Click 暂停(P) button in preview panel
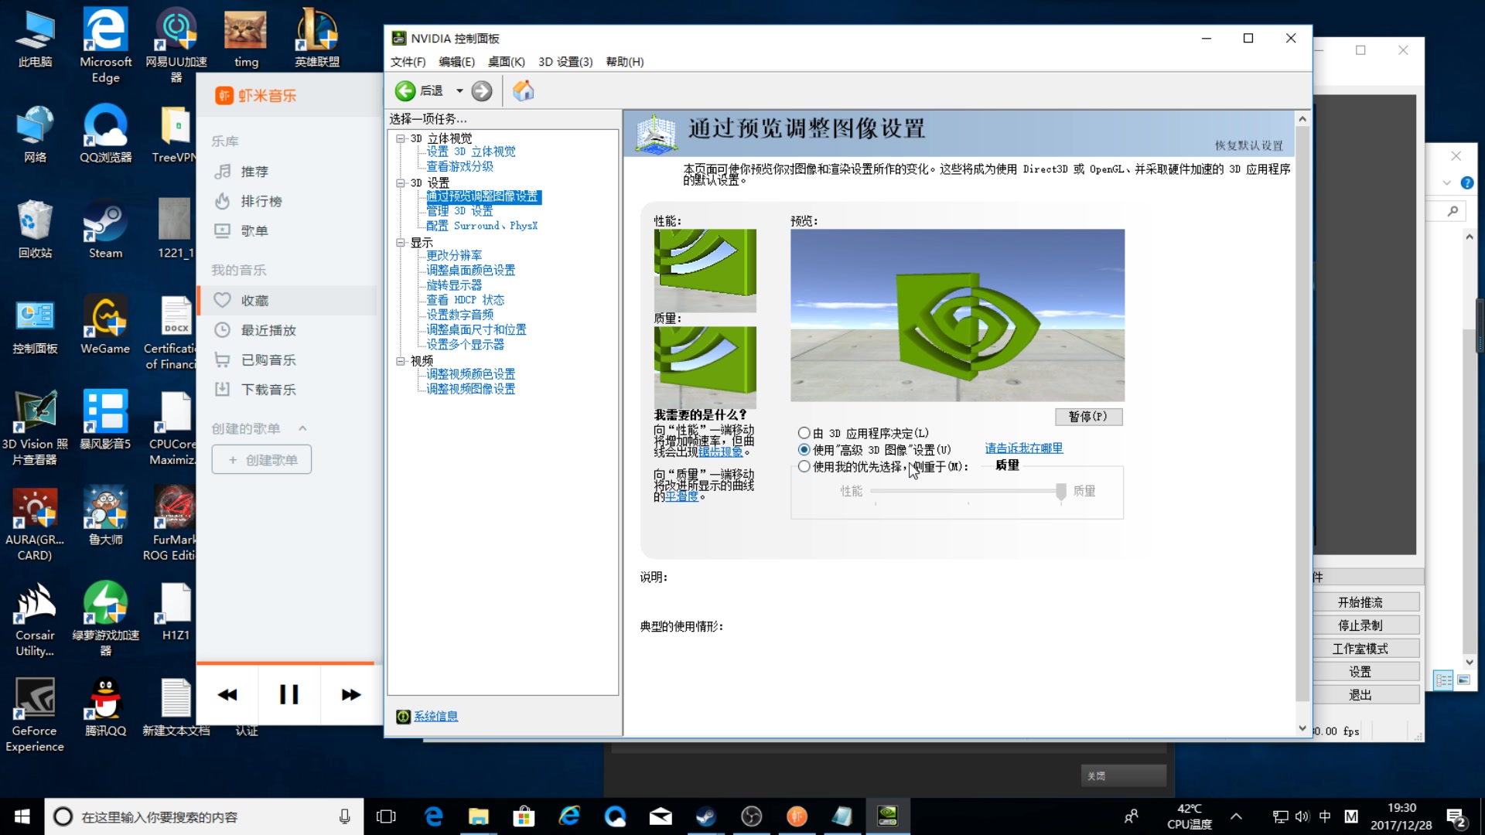 1087,416
